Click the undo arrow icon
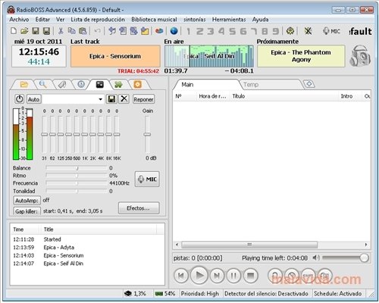The width and height of the screenshot is (379, 303). pyautogui.click(x=97, y=31)
